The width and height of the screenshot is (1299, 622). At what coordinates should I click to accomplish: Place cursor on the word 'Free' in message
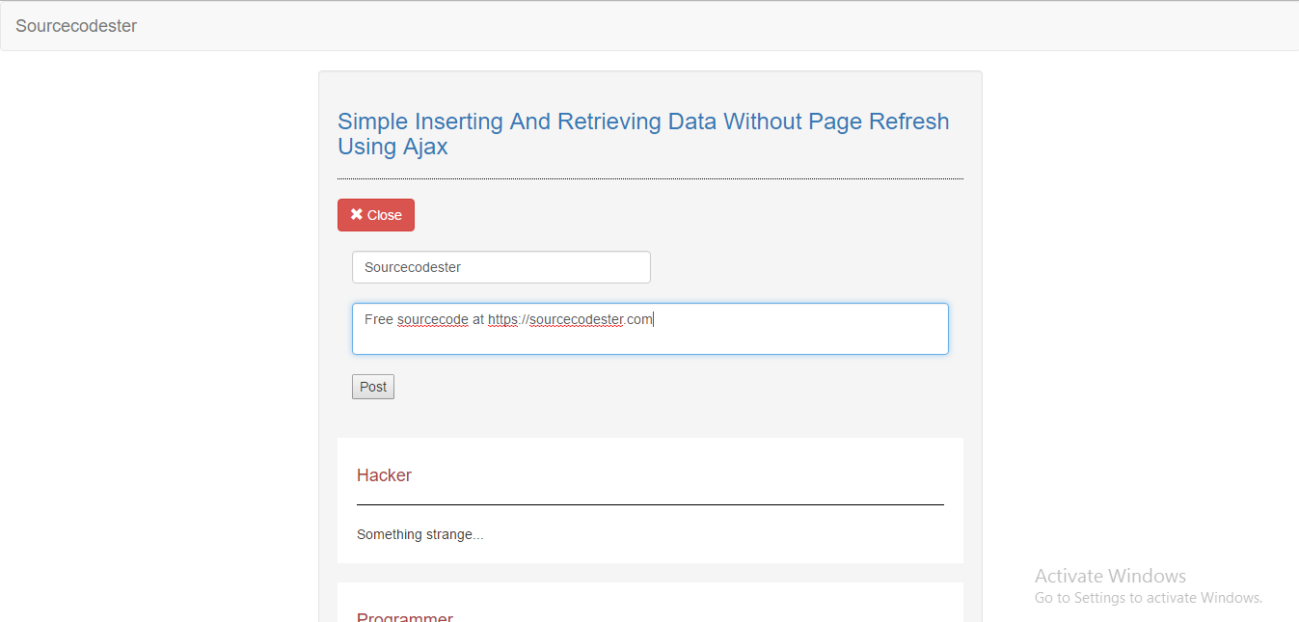tap(379, 319)
